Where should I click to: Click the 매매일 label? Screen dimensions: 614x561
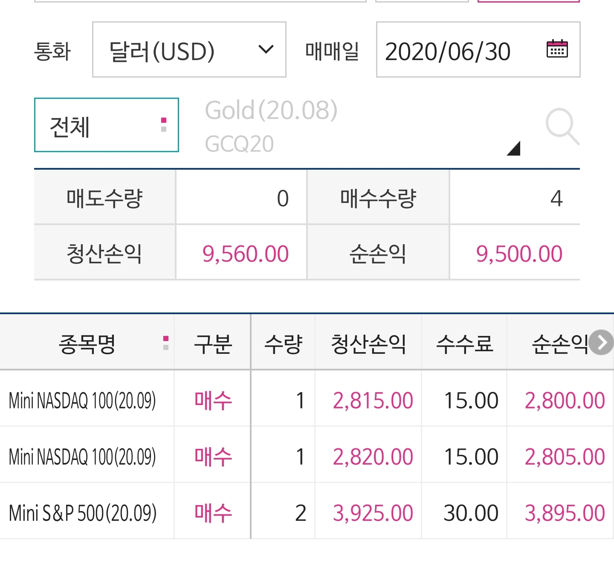pos(332,51)
